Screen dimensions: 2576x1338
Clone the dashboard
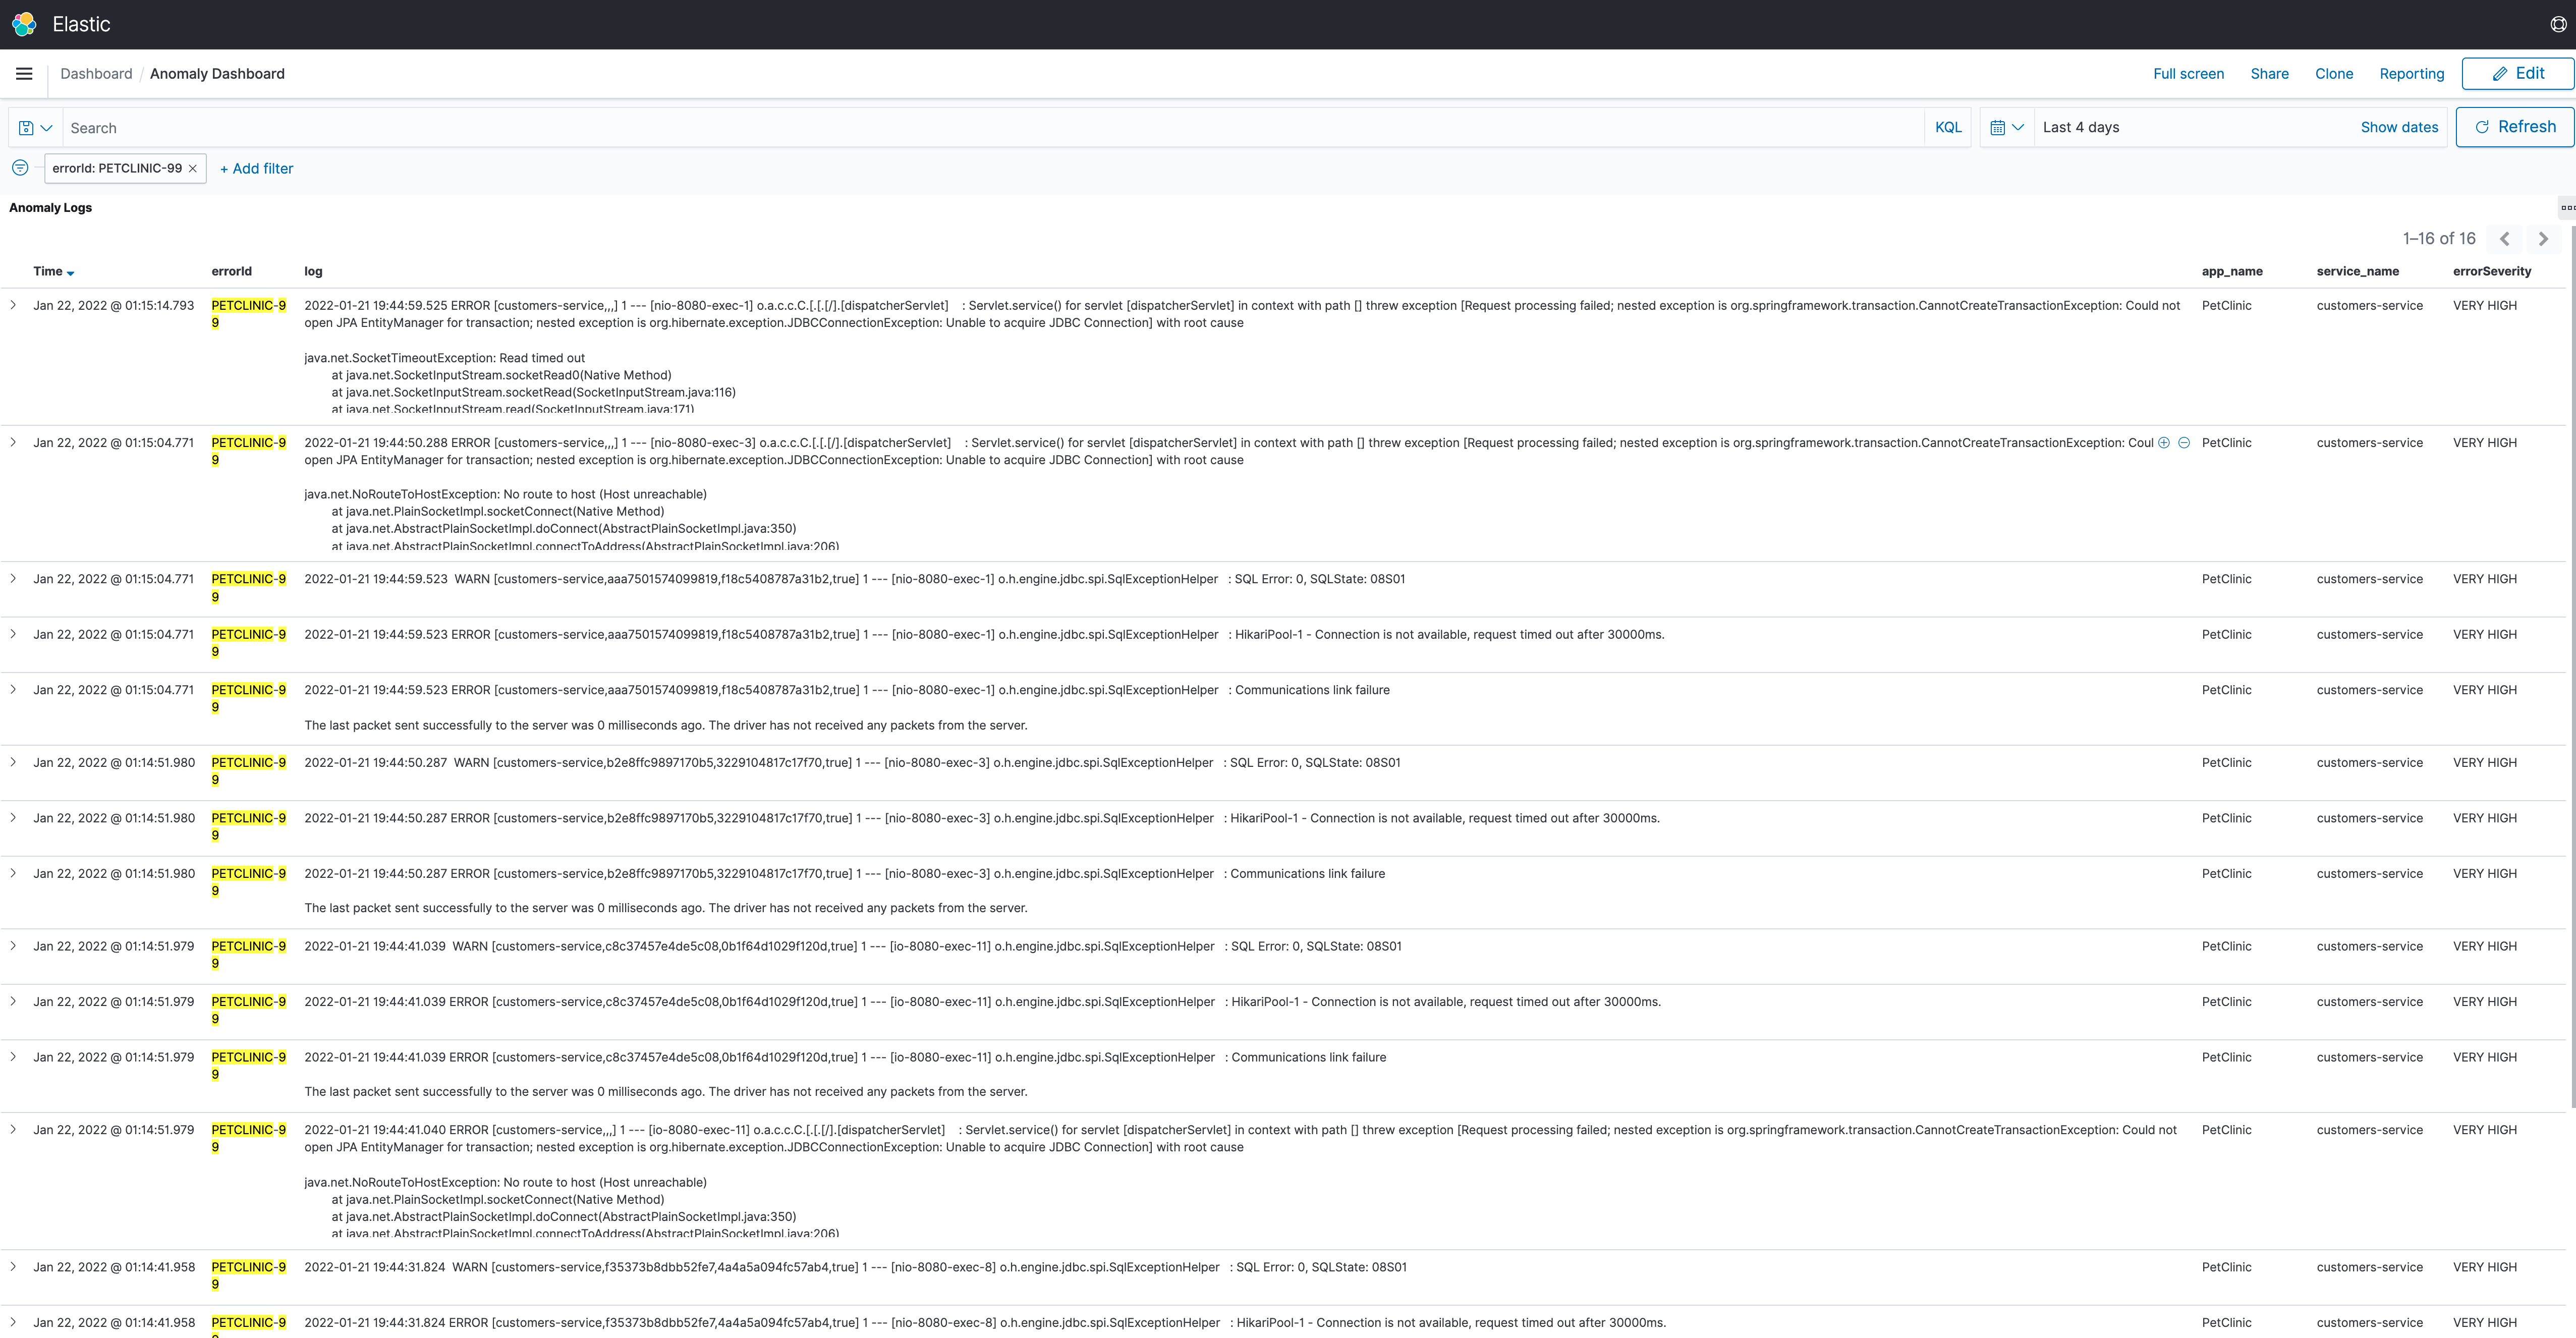(2333, 74)
